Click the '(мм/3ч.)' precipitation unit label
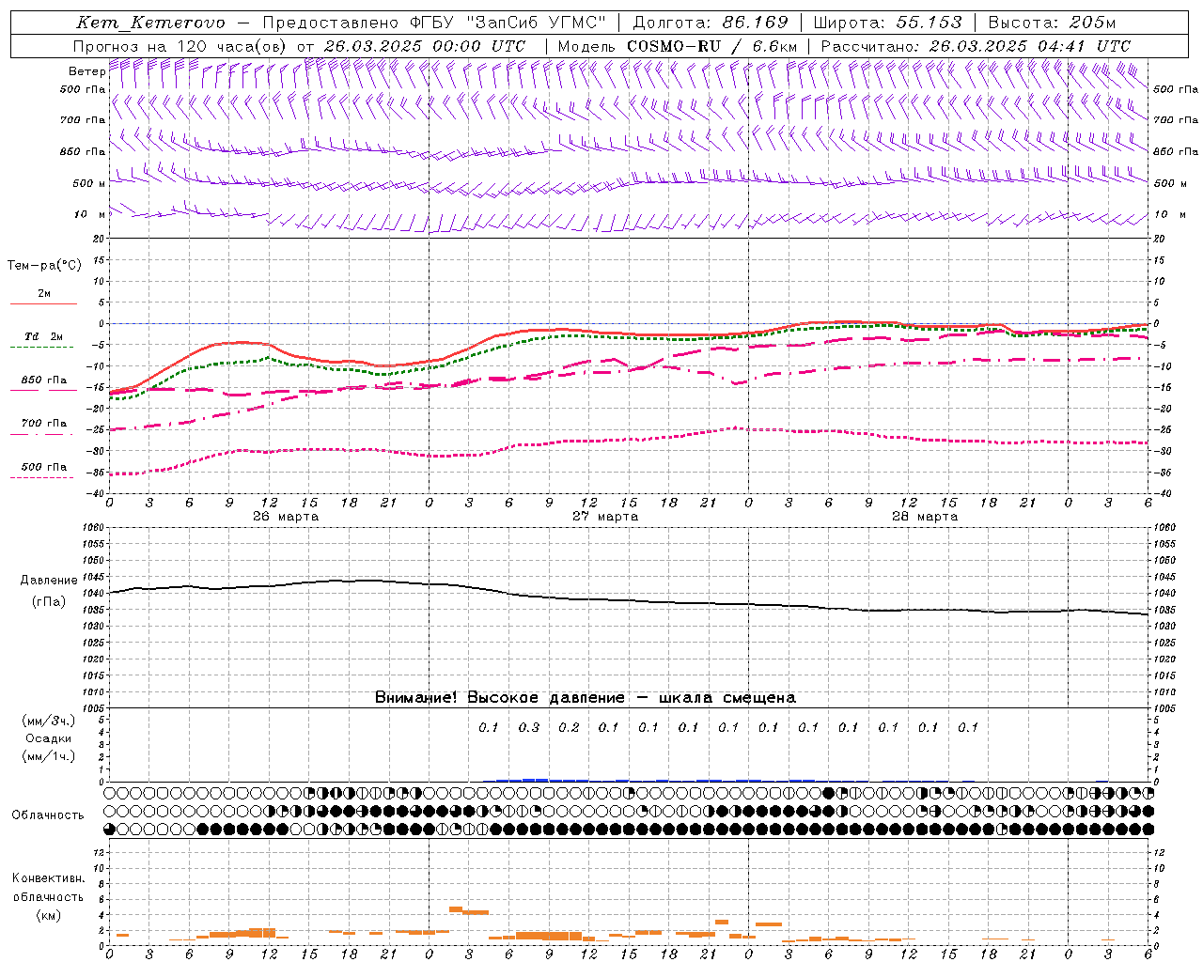The width and height of the screenshot is (1203, 962). click(49, 721)
